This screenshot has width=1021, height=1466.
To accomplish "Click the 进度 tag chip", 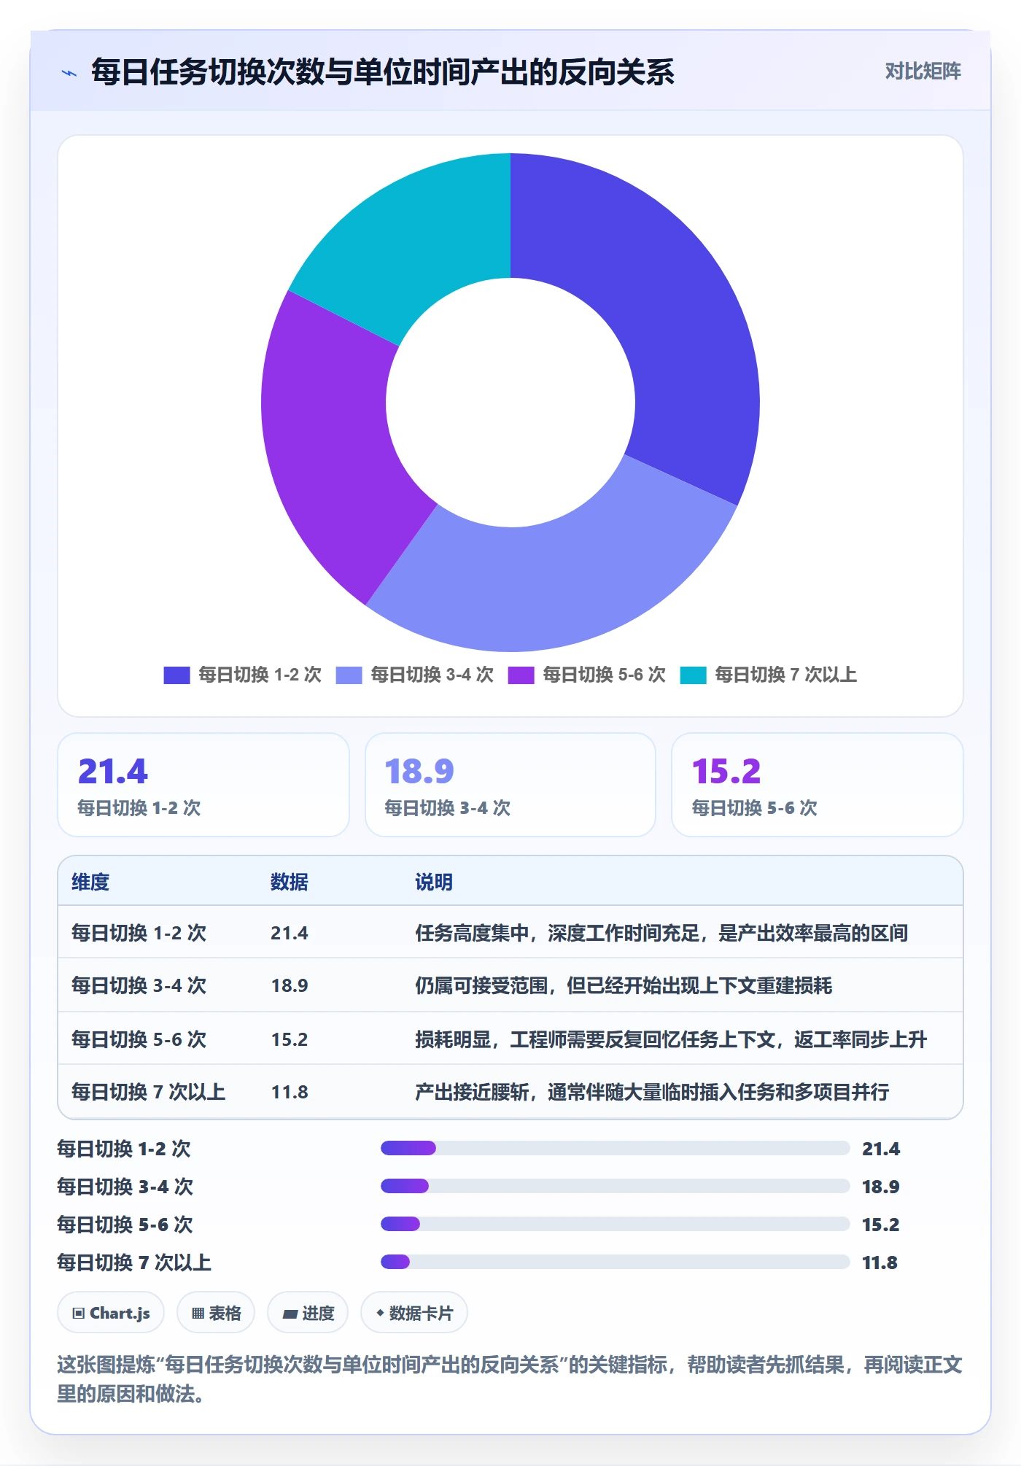I will pos(308,1313).
